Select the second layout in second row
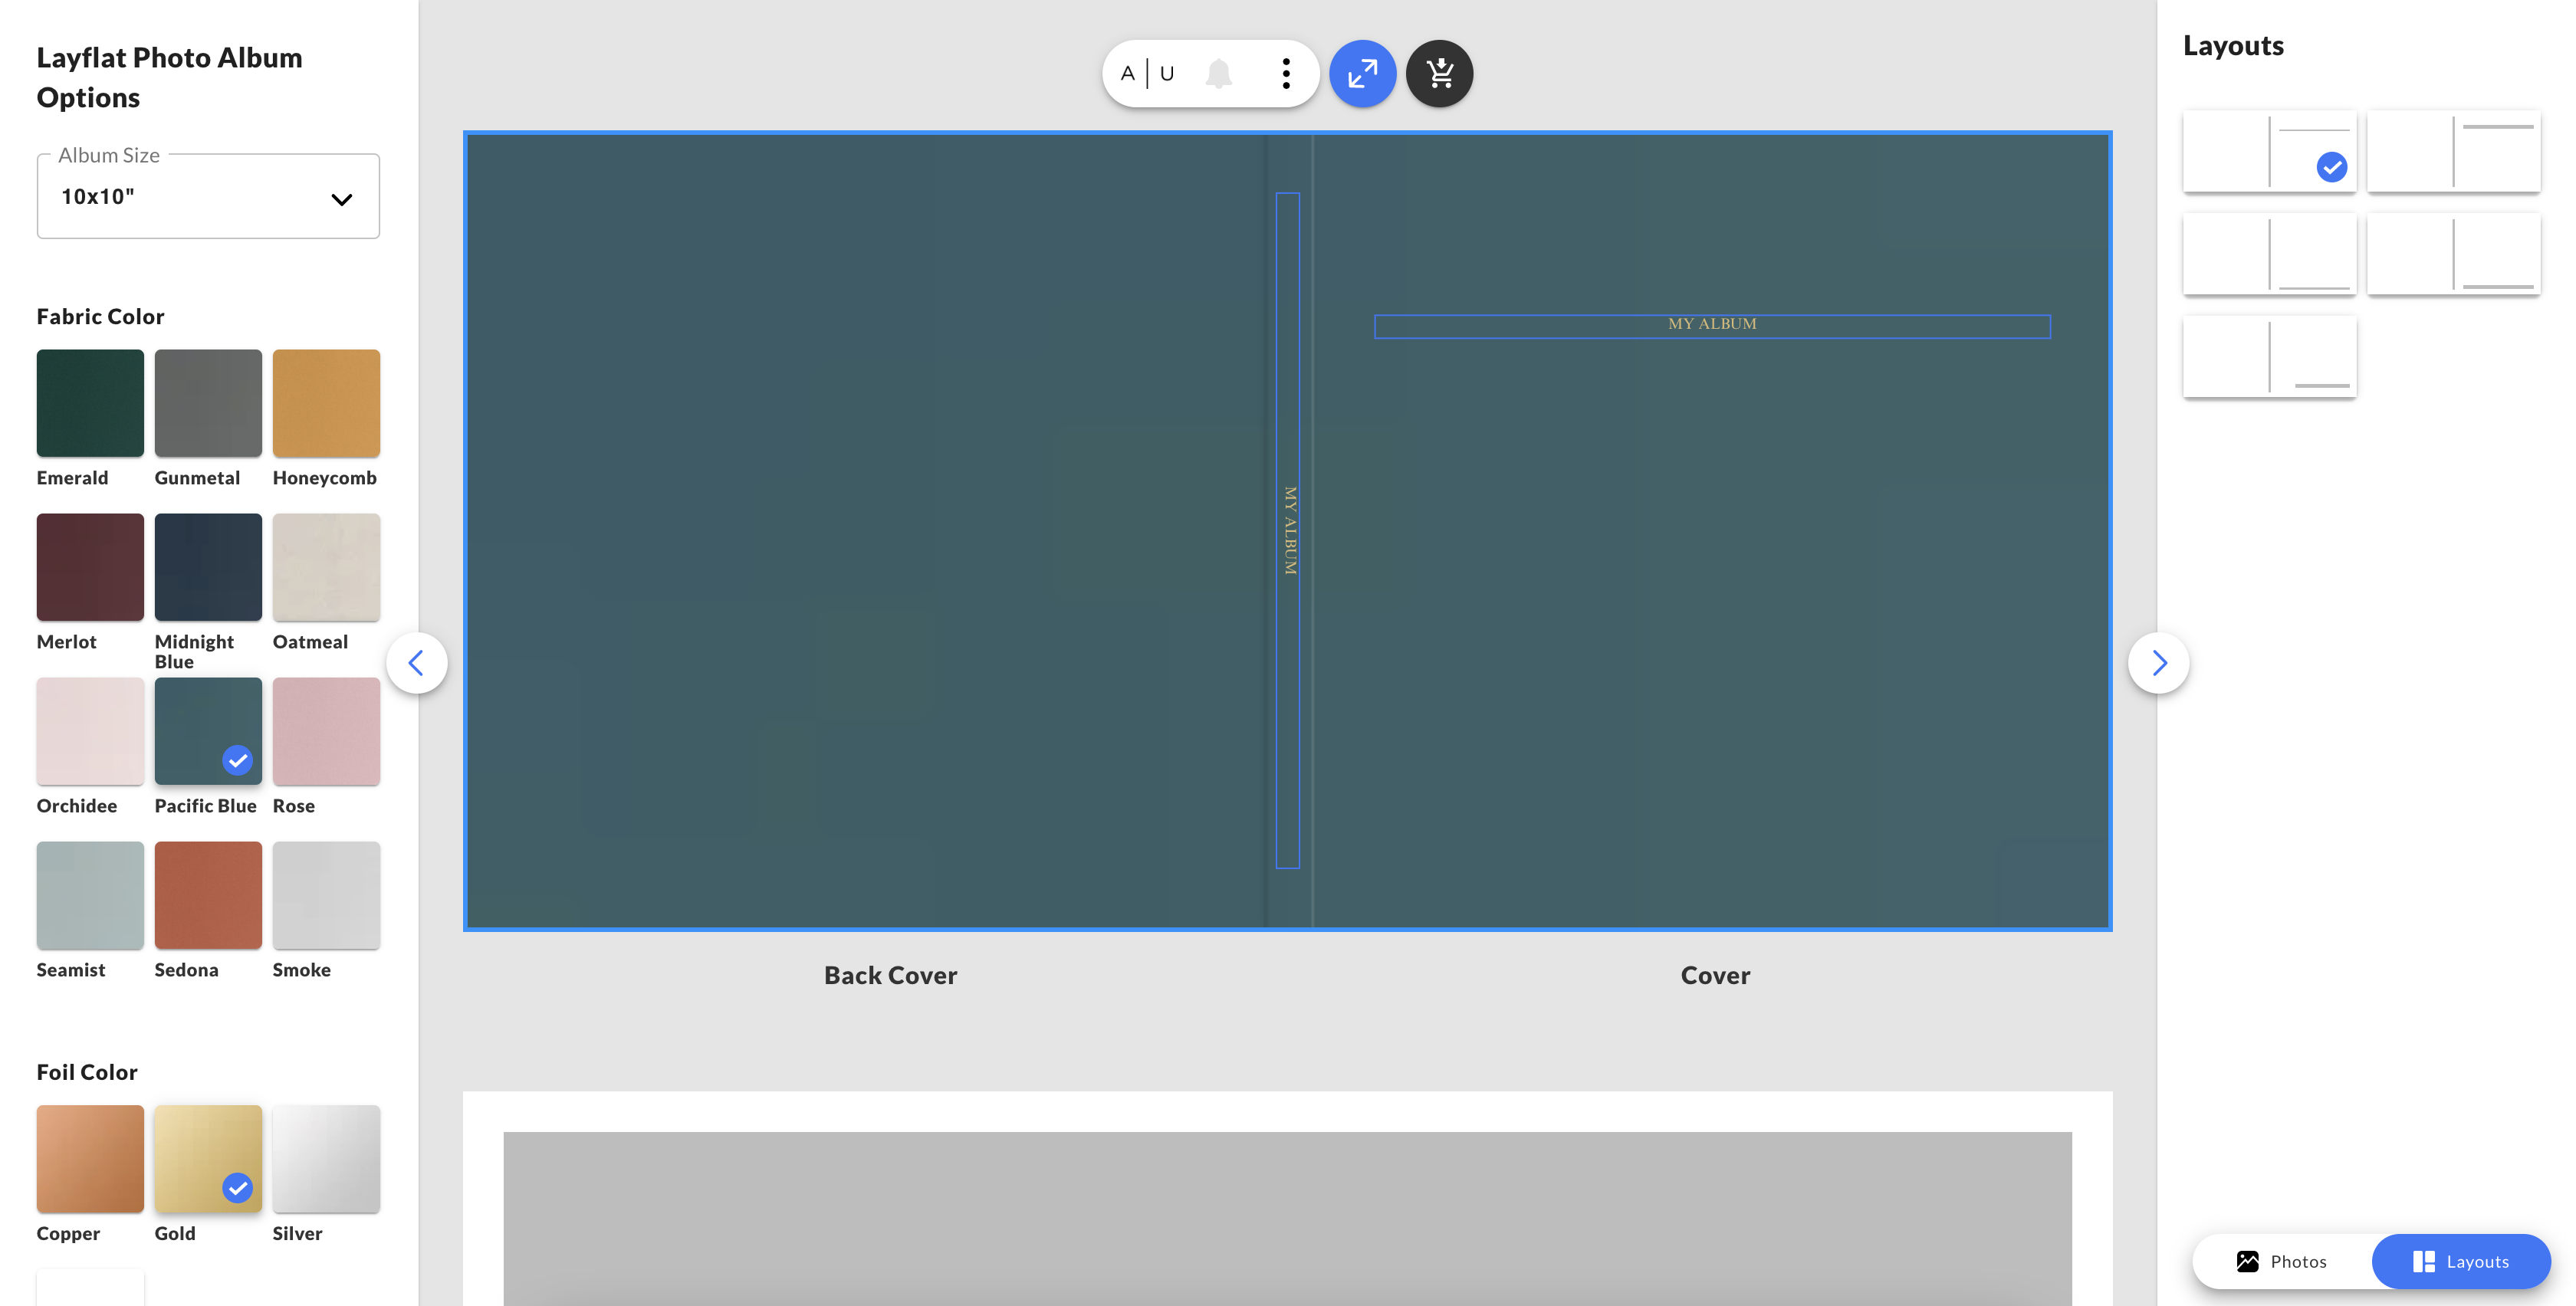This screenshot has width=2576, height=1306. [x=2453, y=254]
